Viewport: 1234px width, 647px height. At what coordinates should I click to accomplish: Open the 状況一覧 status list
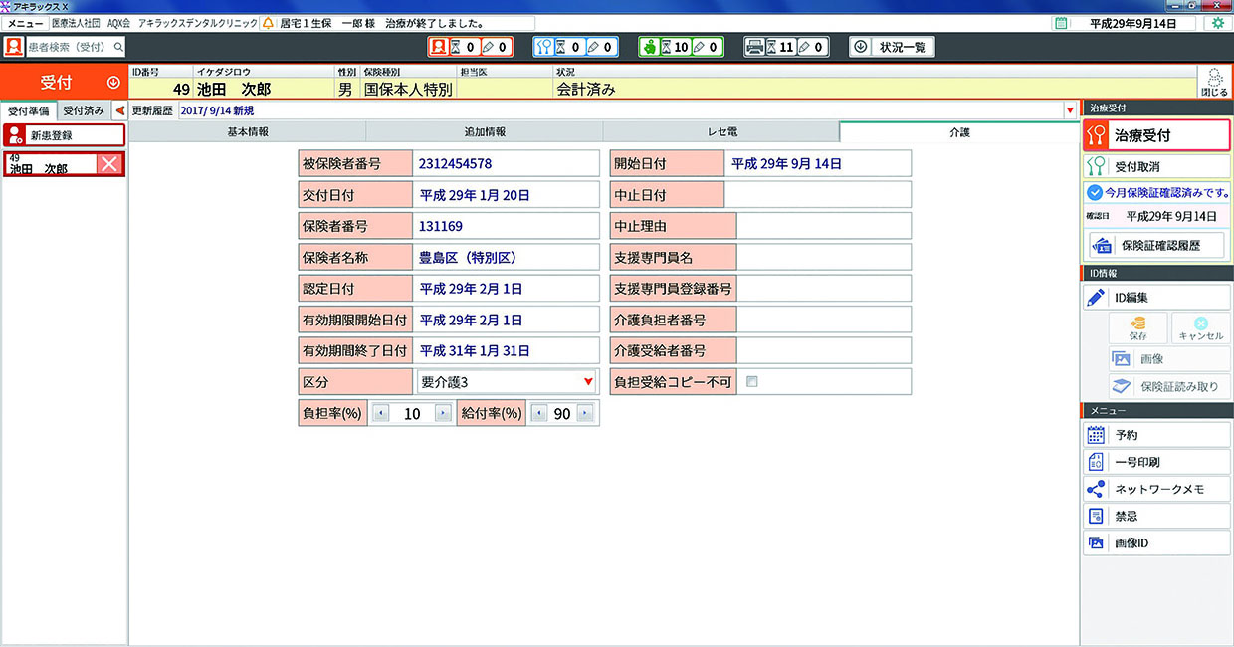(x=892, y=47)
